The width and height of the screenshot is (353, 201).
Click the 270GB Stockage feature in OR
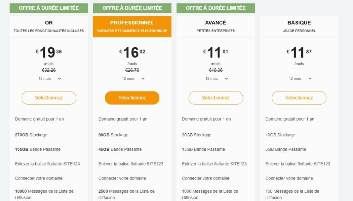[31, 135]
